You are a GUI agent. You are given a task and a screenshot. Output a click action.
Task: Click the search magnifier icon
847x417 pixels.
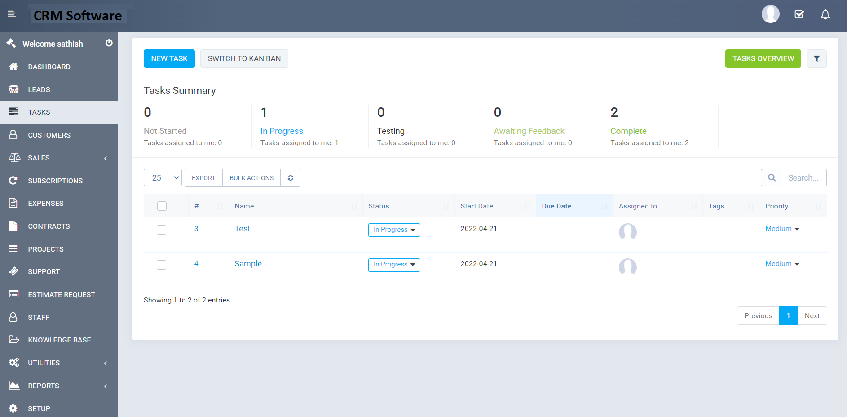click(x=771, y=178)
